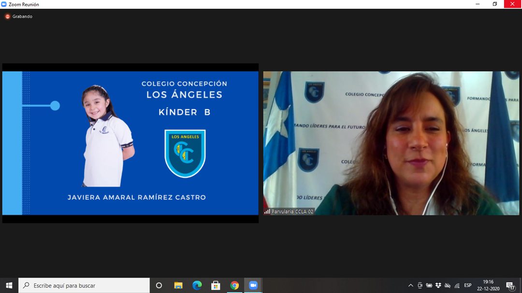The image size is (522, 293).
Task: Select the shared Kínder B slide
Action: tap(130, 143)
